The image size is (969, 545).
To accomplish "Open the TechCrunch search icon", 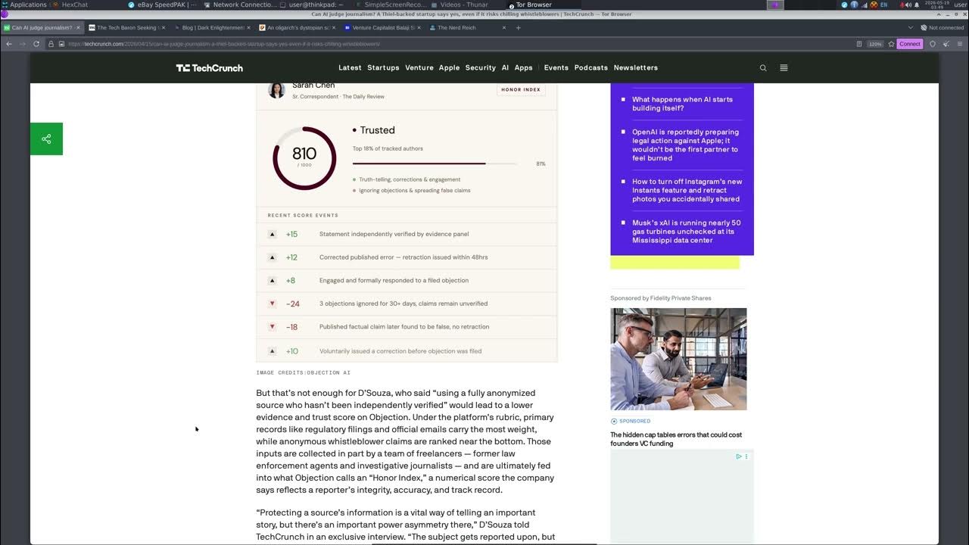I will pos(763,68).
